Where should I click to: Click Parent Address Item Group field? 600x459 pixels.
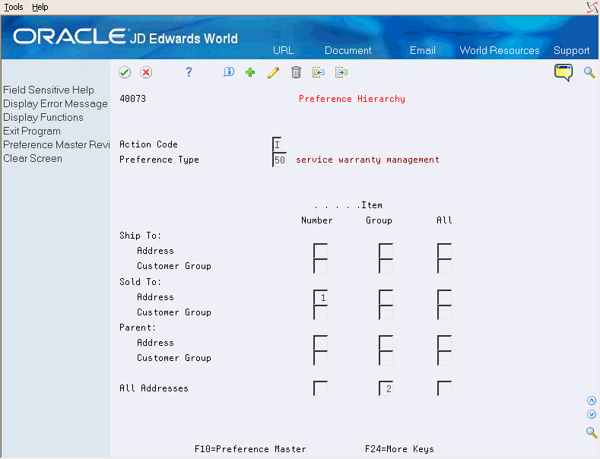pyautogui.click(x=386, y=343)
